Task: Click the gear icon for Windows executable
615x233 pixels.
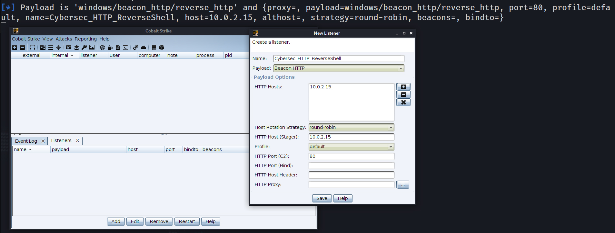Action: 102,47
